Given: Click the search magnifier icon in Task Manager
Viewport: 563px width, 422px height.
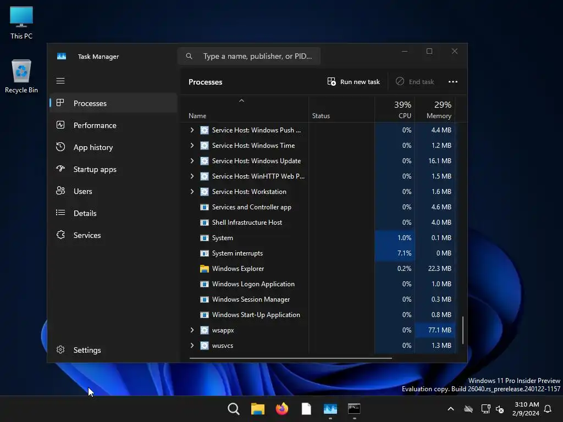Looking at the screenshot, I should tap(189, 56).
